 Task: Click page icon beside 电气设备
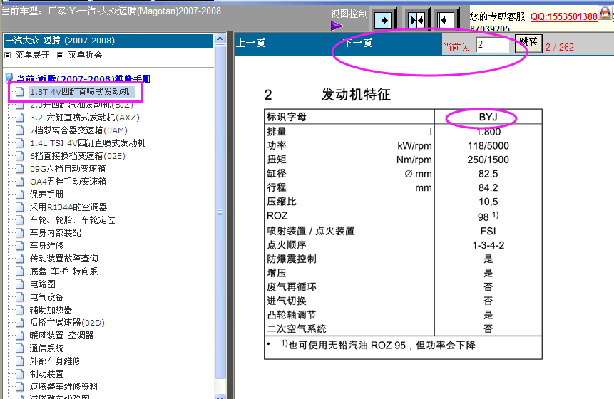coord(19,297)
